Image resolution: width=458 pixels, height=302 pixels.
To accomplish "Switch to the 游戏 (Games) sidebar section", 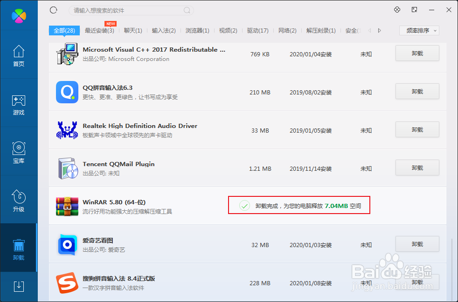I will tap(19, 104).
